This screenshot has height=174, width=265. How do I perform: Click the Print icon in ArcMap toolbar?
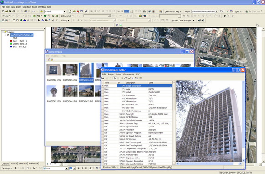14,11
